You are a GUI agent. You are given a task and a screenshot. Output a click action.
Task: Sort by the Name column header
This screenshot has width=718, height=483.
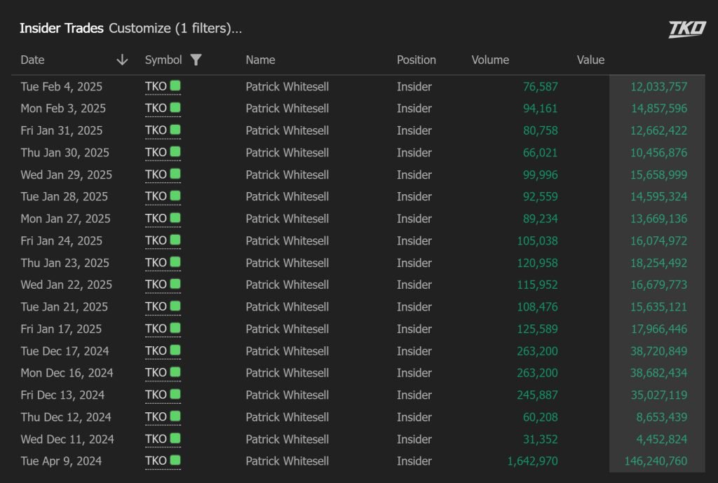pyautogui.click(x=260, y=60)
